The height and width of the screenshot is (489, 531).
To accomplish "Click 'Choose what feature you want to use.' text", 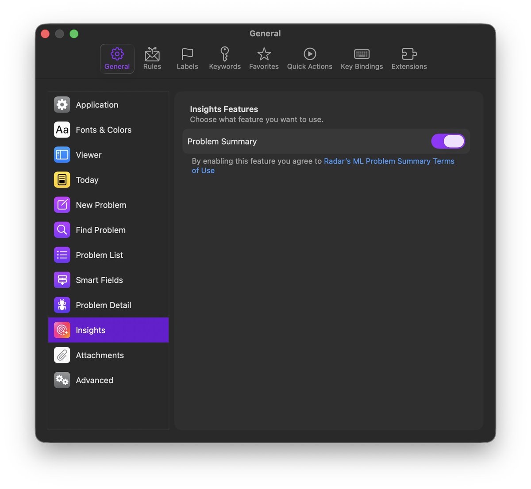I will 257,119.
